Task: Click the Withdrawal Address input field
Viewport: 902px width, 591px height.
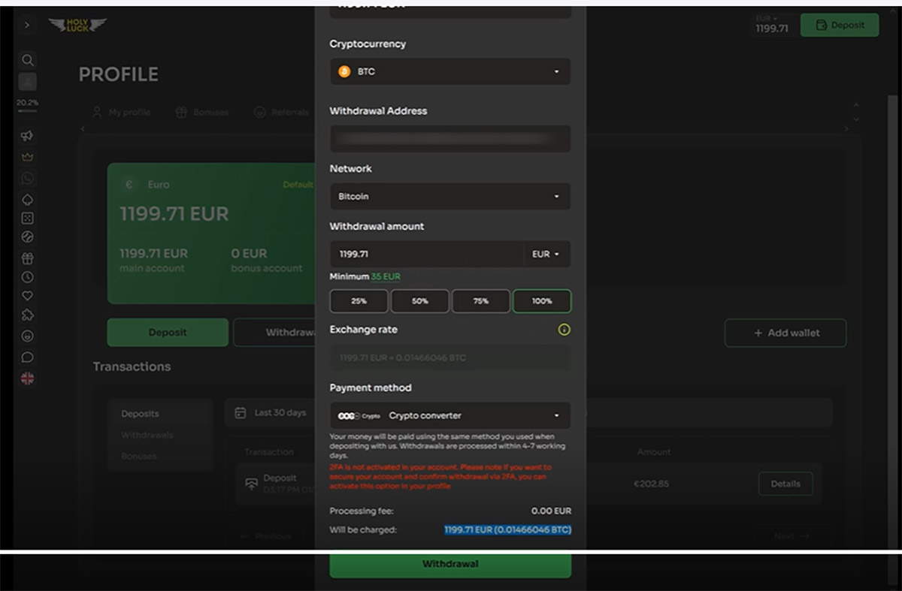Action: [x=449, y=139]
